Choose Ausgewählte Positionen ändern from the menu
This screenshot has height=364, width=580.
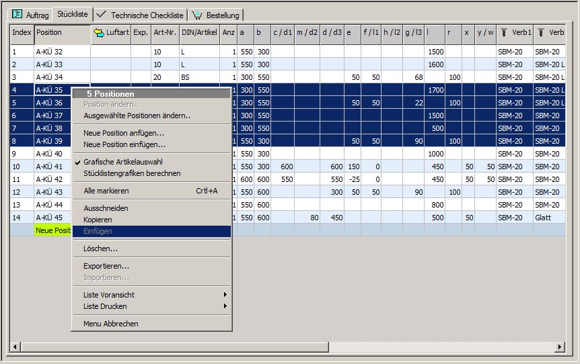(x=137, y=116)
